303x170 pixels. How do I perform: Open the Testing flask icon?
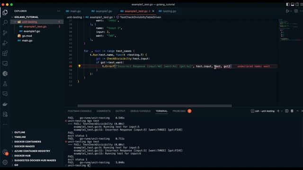(x=5, y=84)
